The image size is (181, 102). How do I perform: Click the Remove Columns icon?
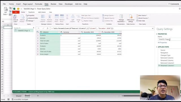[x=49, y=17]
